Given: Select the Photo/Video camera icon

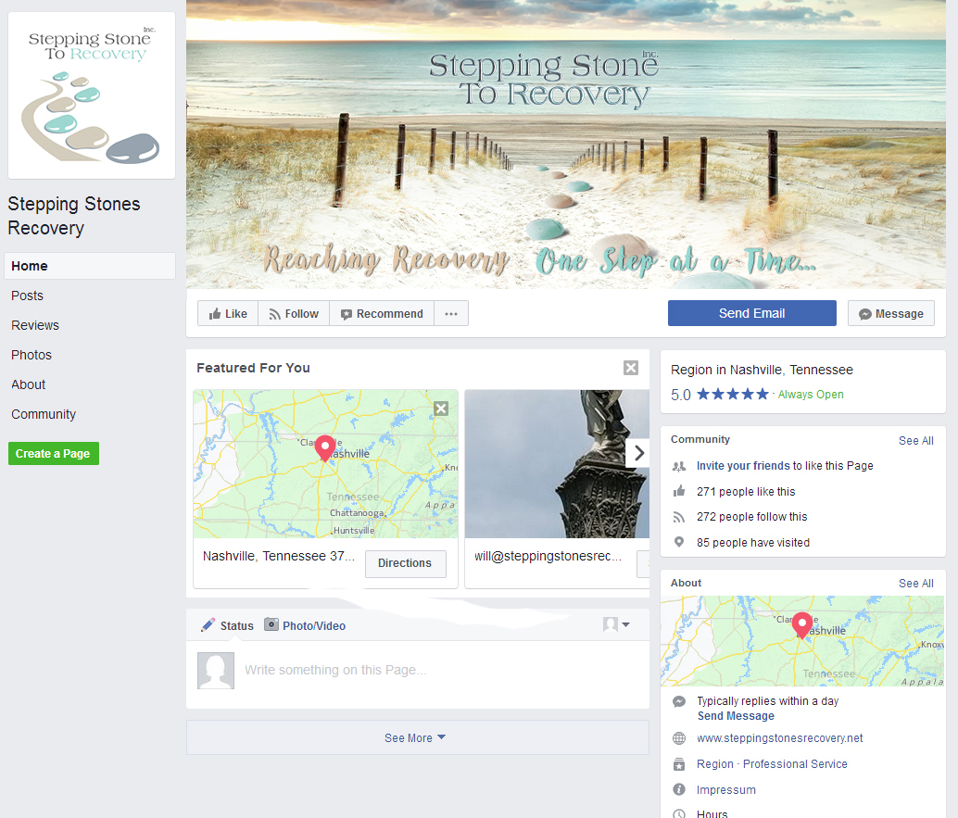Looking at the screenshot, I should point(272,624).
